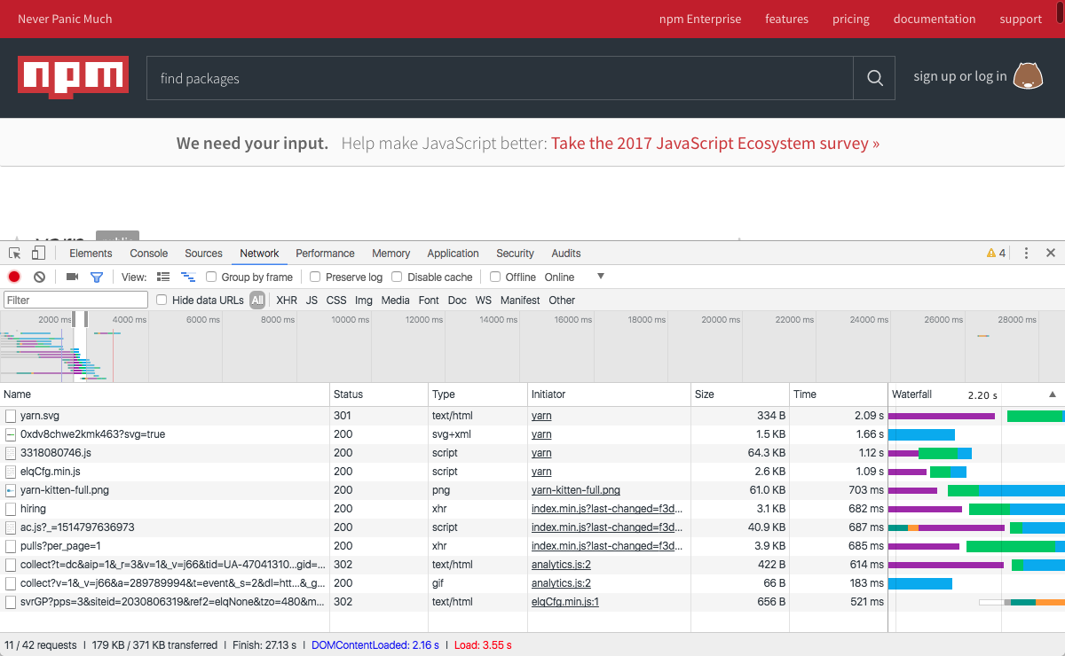Screen dimensions: 1065x656
Task: Filter requests by Img
Action: coord(364,301)
